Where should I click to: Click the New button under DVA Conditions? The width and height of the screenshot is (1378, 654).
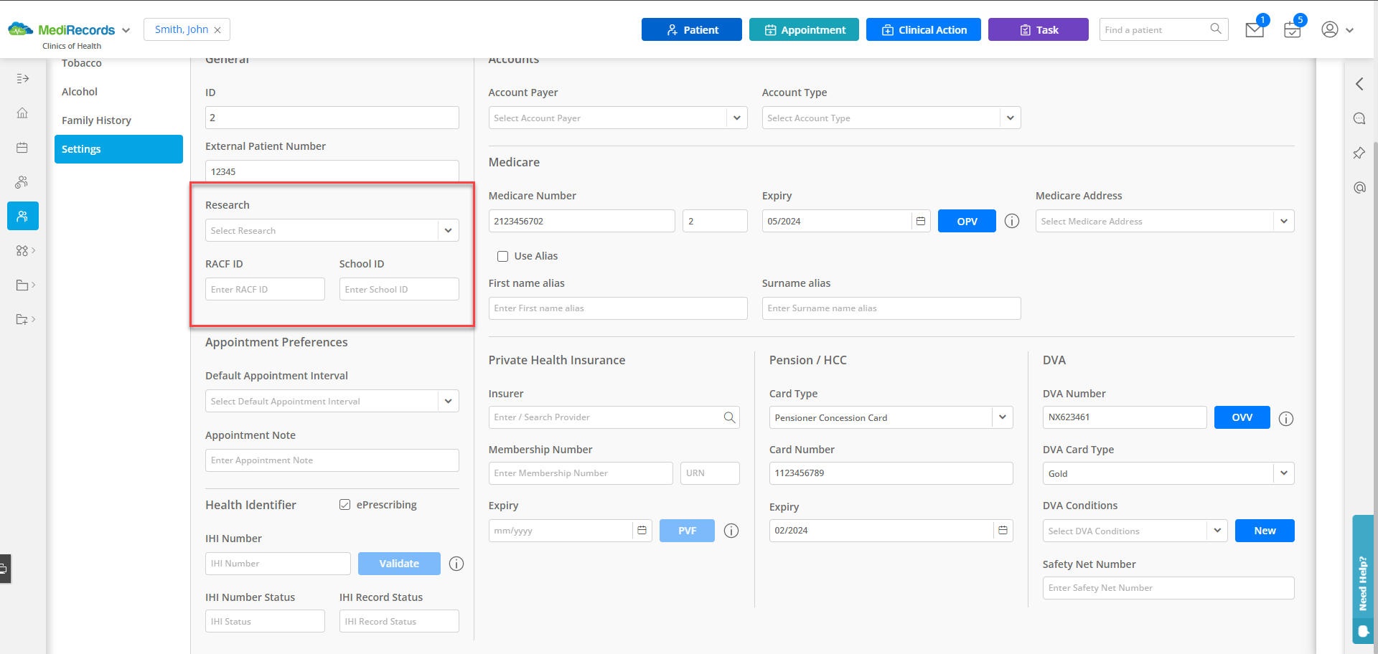pyautogui.click(x=1265, y=531)
